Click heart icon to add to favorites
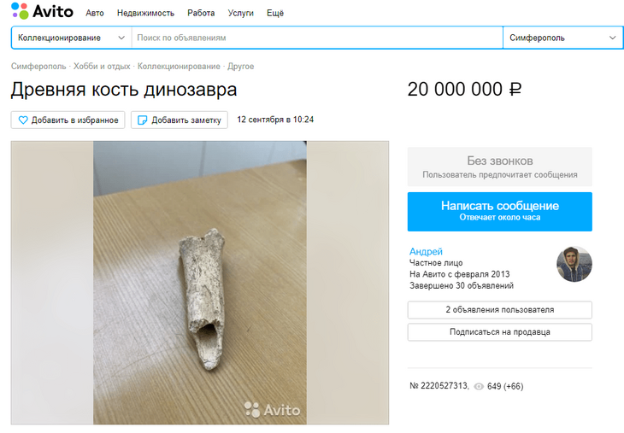Image resolution: width=624 pixels, height=433 pixels. click(24, 120)
